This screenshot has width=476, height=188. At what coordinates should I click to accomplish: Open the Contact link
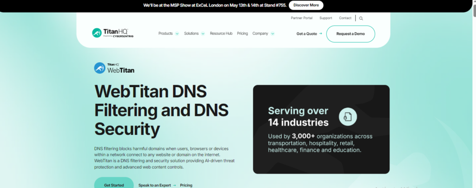345,18
